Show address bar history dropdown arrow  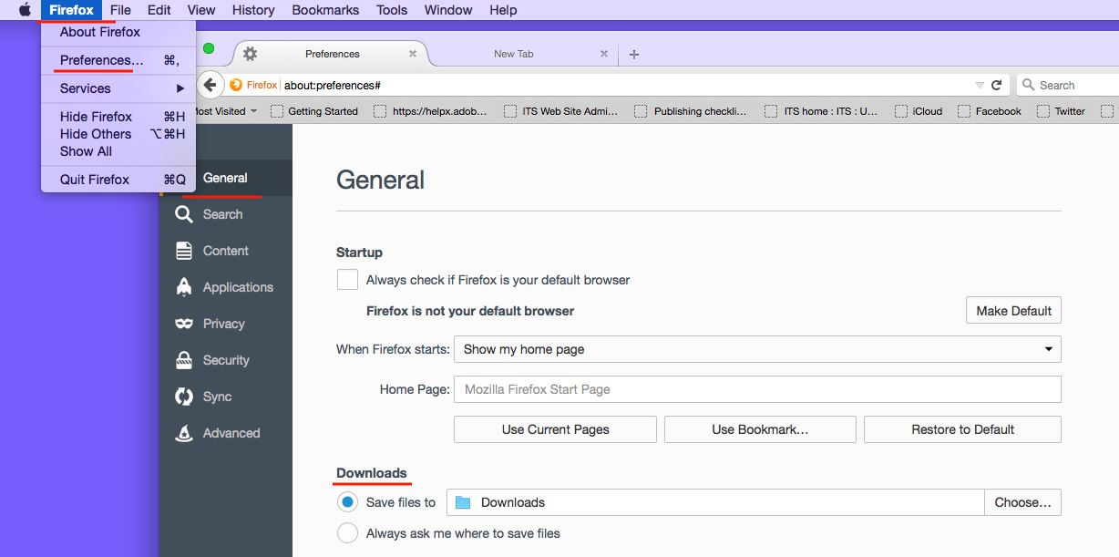tap(980, 85)
